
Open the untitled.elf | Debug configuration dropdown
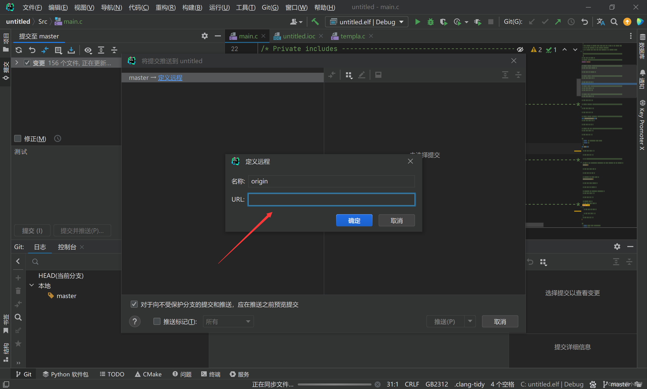coord(366,22)
